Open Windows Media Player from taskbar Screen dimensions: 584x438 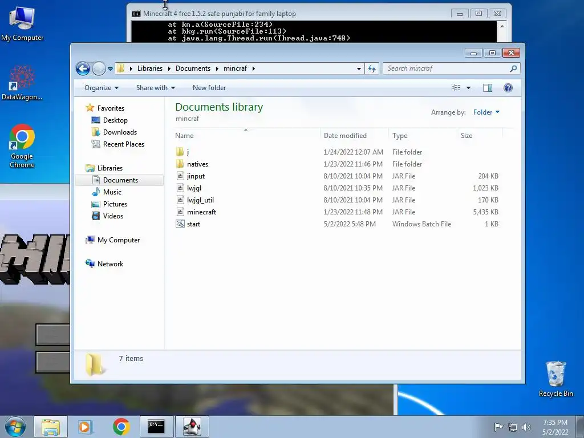[86, 427]
